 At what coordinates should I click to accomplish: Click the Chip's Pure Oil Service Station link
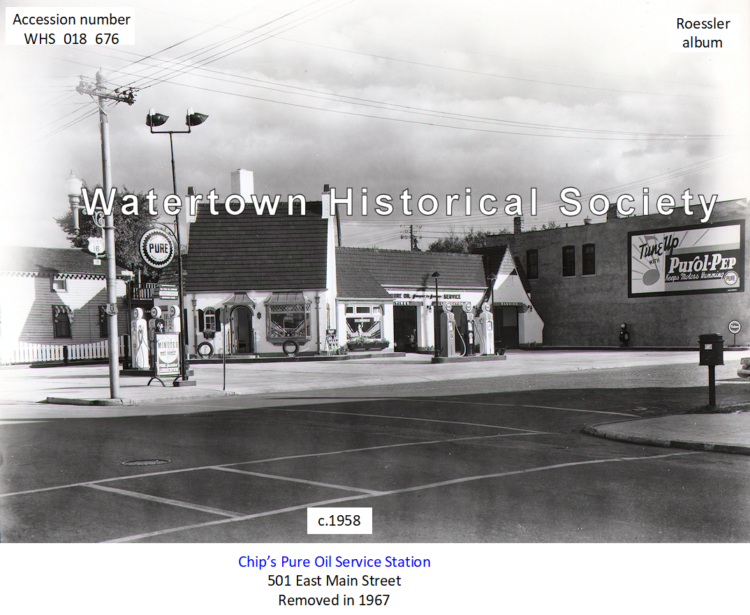pos(334,562)
